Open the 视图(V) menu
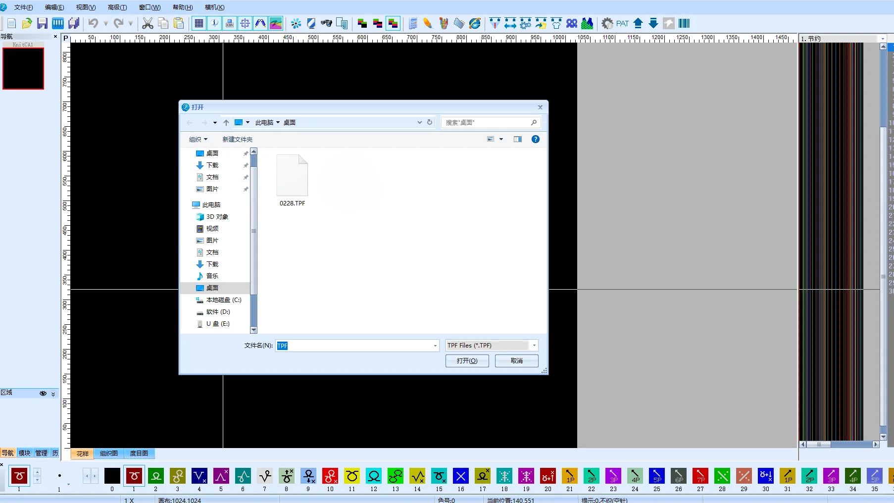894x503 pixels. click(86, 7)
